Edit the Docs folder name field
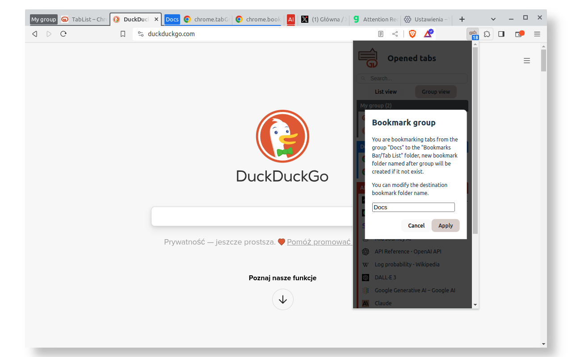The image size is (572, 357). (413, 207)
